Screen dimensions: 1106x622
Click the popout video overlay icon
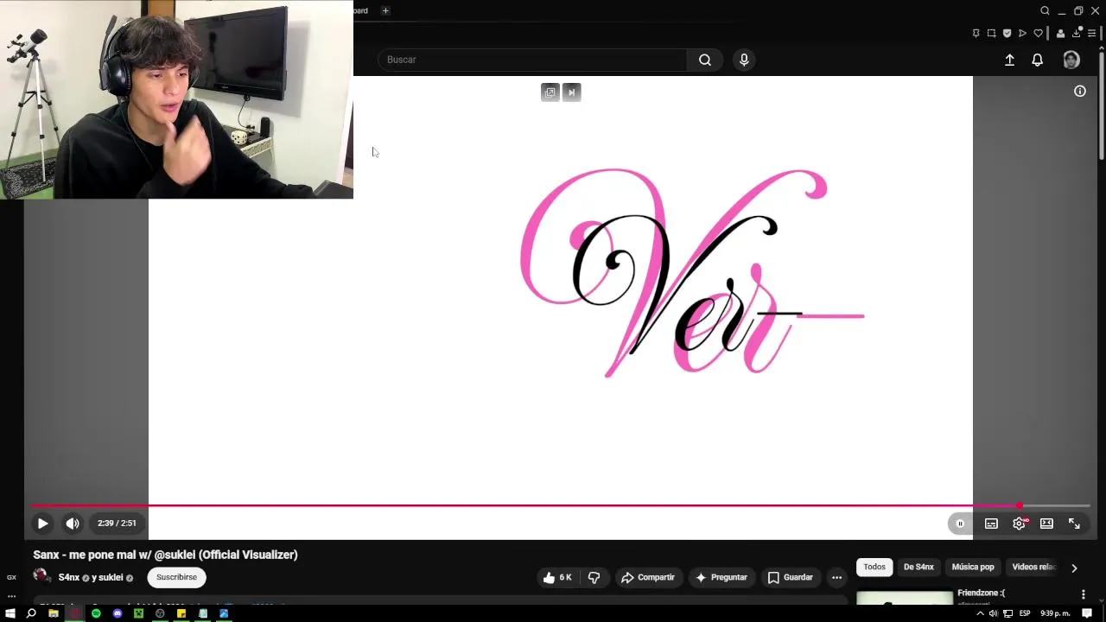pos(550,92)
